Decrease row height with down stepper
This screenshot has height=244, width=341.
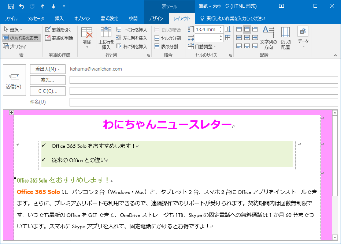[x=220, y=31]
